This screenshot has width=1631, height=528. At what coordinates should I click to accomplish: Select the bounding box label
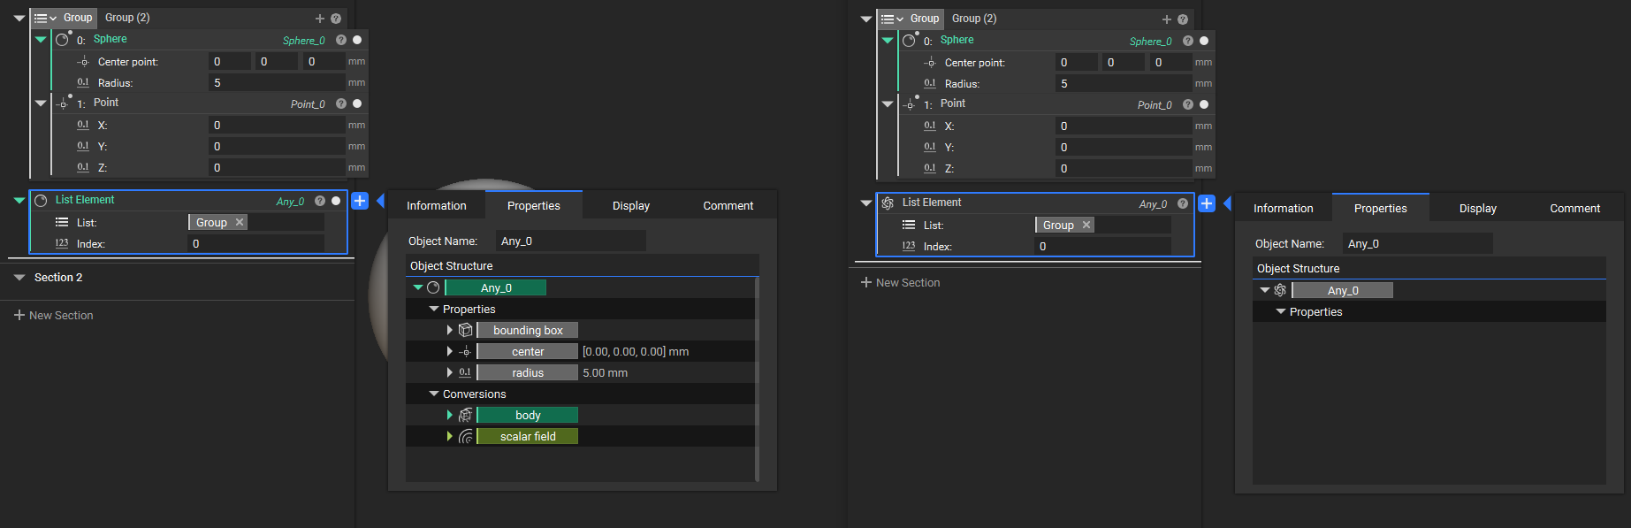[528, 330]
